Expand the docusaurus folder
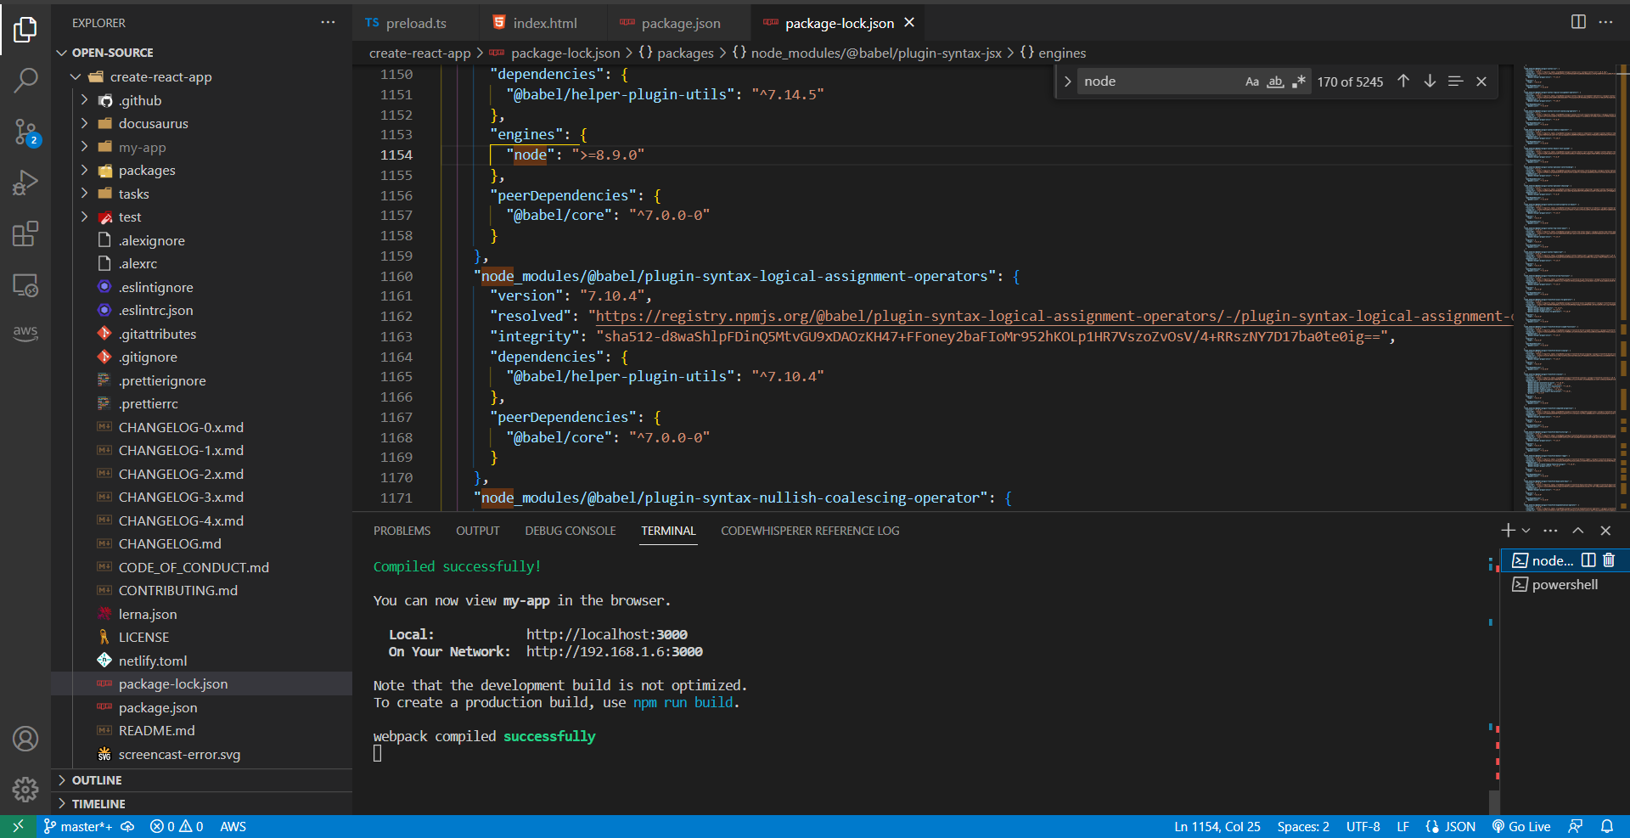The image size is (1630, 838). tap(84, 123)
